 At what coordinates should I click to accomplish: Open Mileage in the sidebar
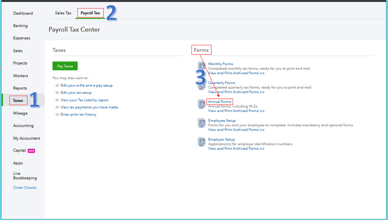[x=20, y=113]
